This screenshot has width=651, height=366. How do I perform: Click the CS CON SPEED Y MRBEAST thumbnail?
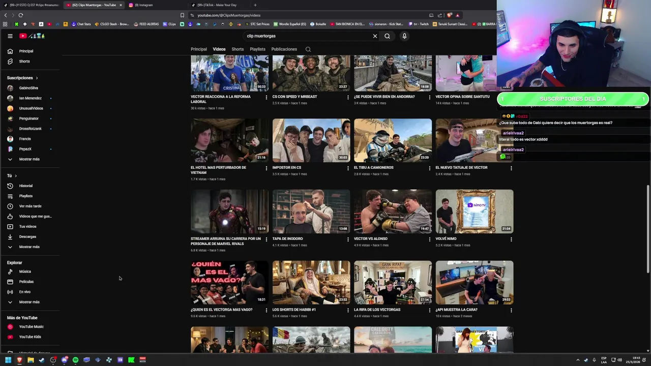311,73
